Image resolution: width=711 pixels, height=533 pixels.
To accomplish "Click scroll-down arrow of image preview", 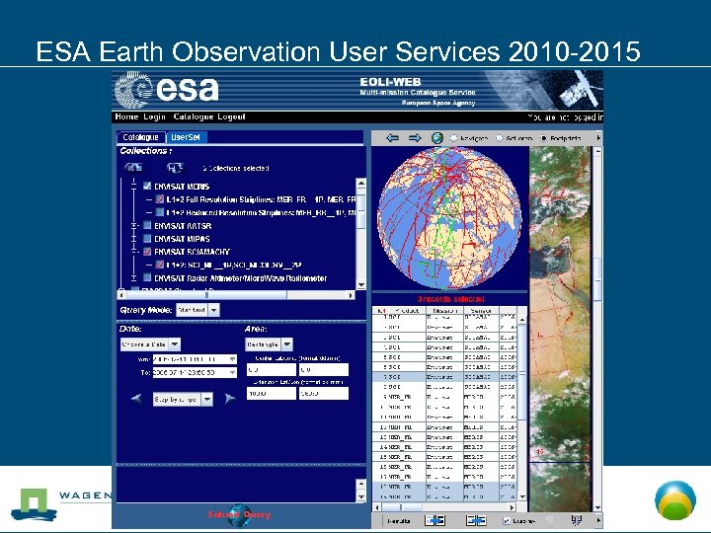I will [x=597, y=507].
